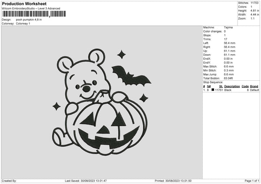261x184 pixels.
Task: Click the Production Worksheet title
Action: point(24,3)
